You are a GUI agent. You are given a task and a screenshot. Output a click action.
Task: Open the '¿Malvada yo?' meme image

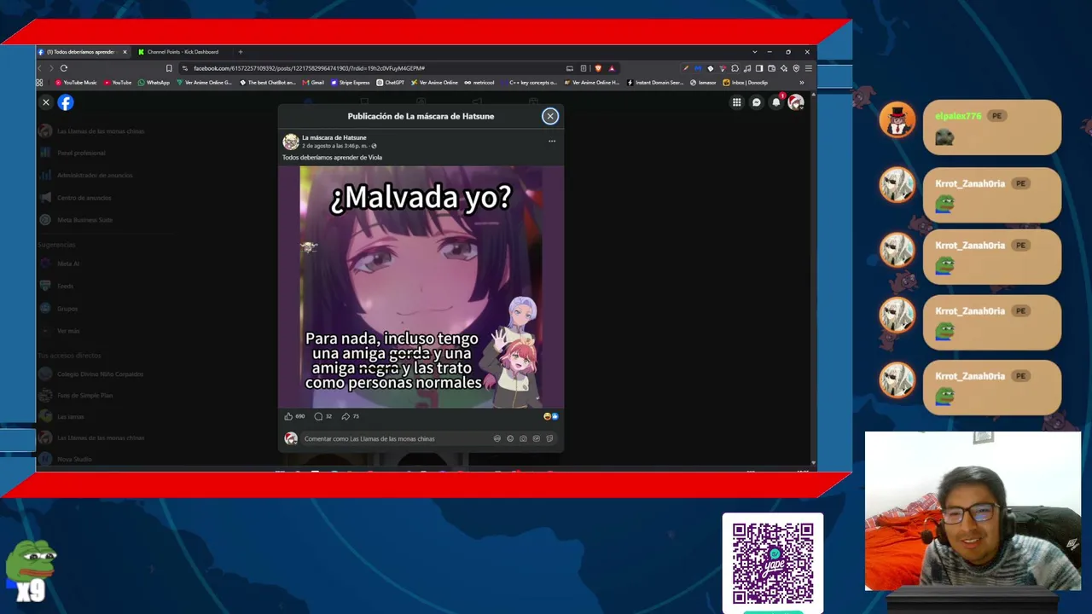pyautogui.click(x=421, y=287)
